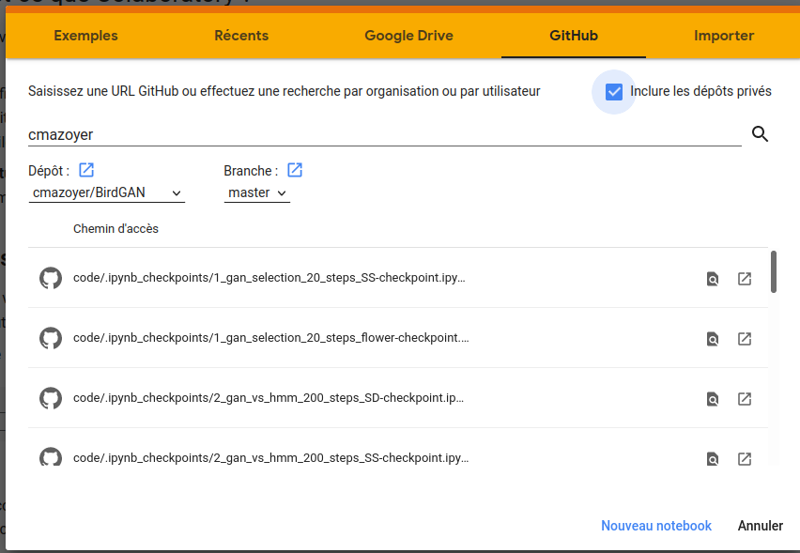The width and height of the screenshot is (800, 553).
Task: Click the Chemin d'accès column header
Action: [x=115, y=228]
